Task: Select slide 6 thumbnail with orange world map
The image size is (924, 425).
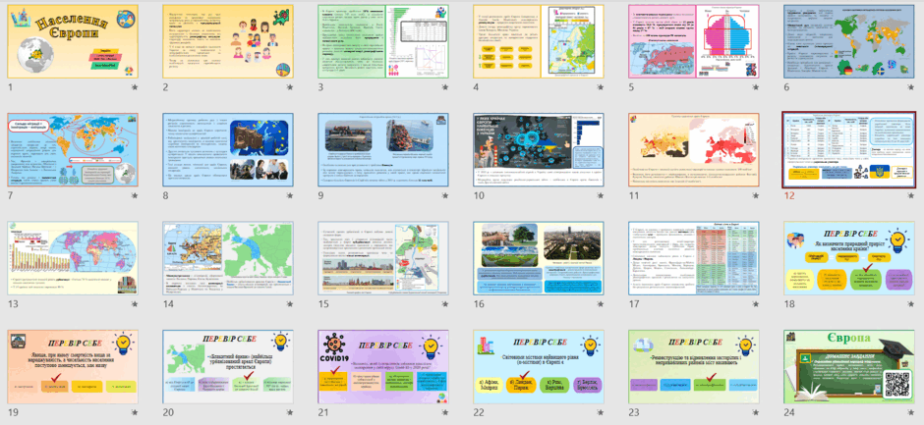Action: pos(849,42)
